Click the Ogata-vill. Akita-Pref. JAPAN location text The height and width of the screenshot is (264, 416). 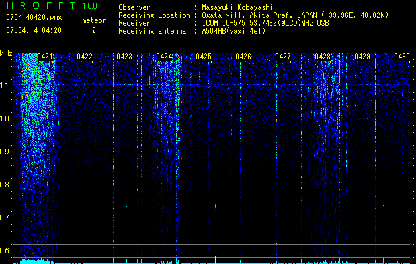point(295,16)
